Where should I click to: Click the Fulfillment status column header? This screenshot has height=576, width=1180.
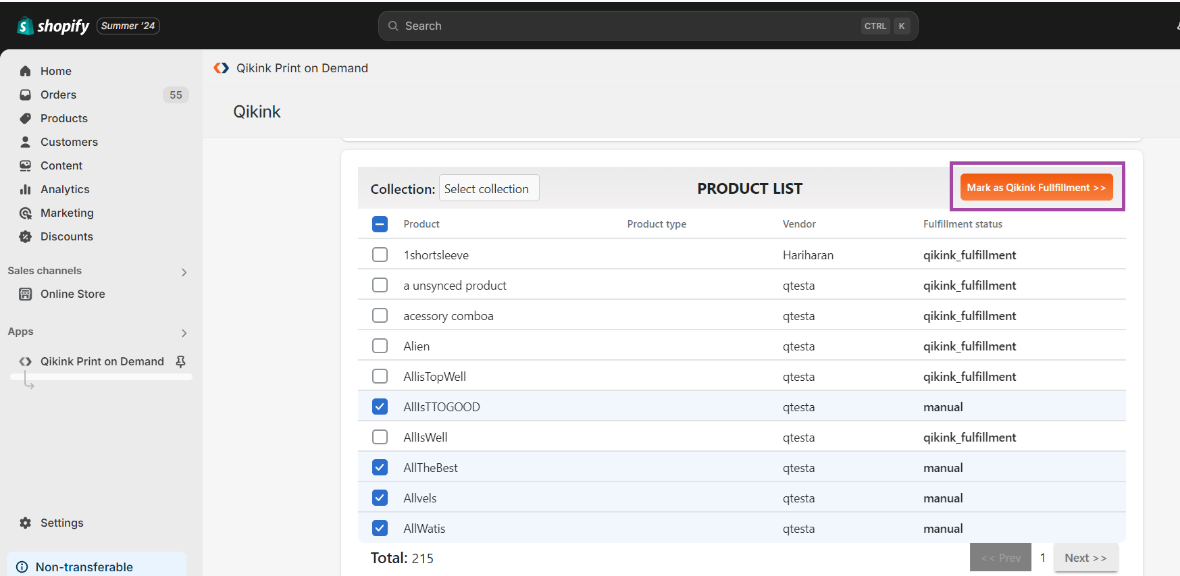click(963, 224)
